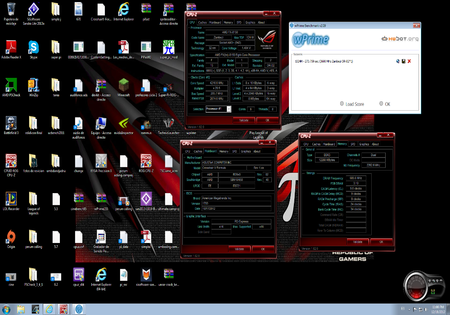Open the WinZip desktop shortcut
Screen dimensions: 450x315
[x=34, y=87]
